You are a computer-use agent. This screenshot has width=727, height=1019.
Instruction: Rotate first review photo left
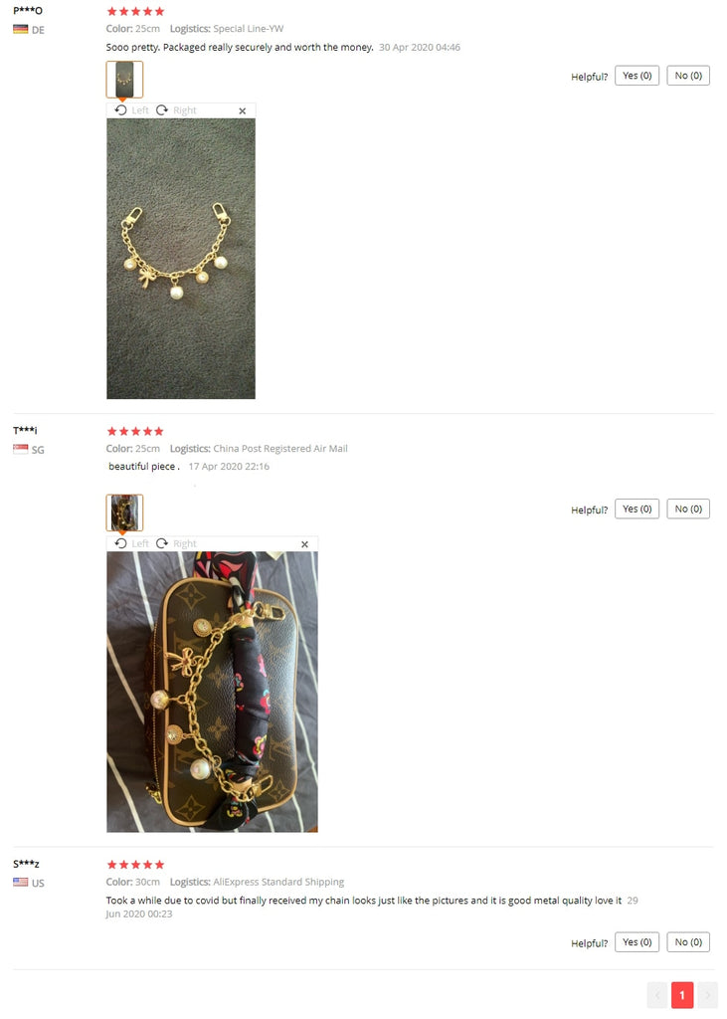click(132, 110)
